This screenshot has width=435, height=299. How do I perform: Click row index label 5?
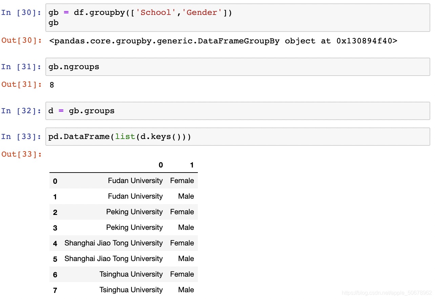click(x=55, y=259)
